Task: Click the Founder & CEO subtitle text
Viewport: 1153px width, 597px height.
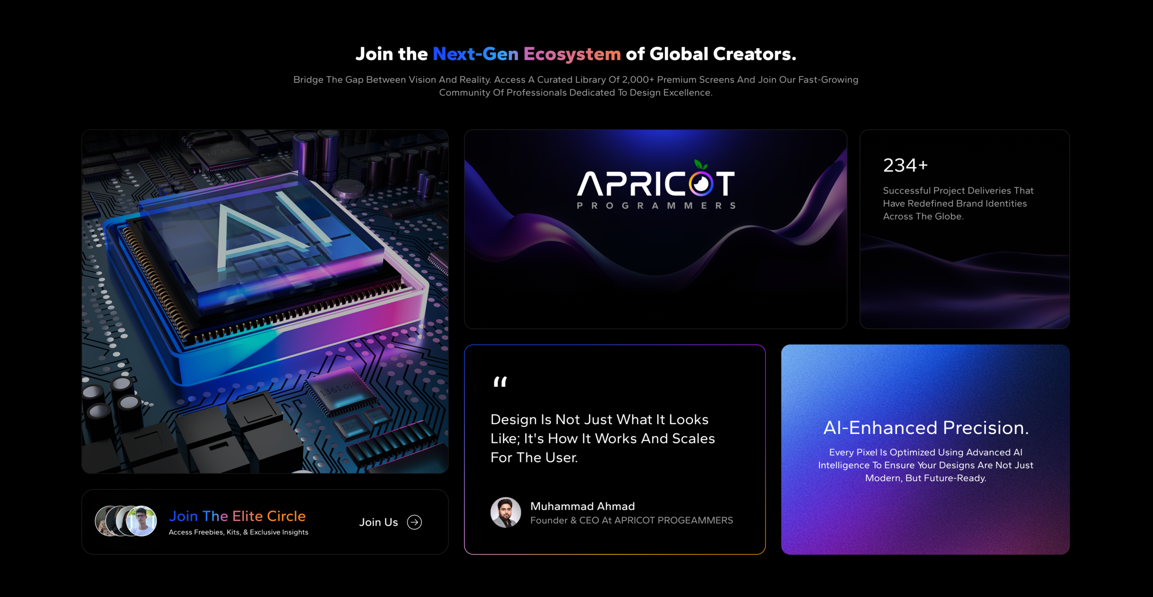Action: 631,520
